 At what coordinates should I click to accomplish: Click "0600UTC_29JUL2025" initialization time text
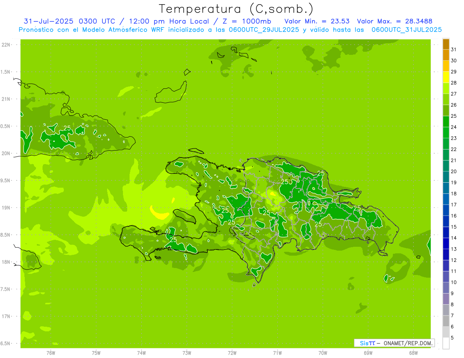click(264, 30)
